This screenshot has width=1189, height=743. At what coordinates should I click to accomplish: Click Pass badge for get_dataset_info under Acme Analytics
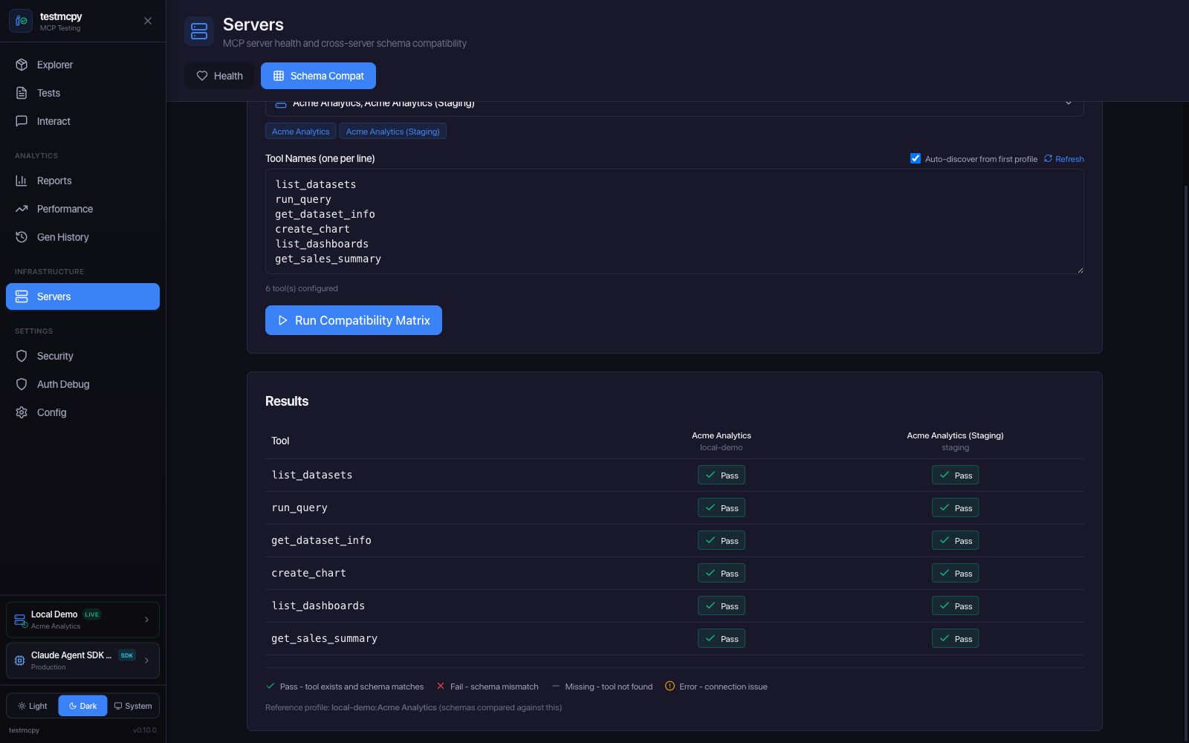[722, 541]
